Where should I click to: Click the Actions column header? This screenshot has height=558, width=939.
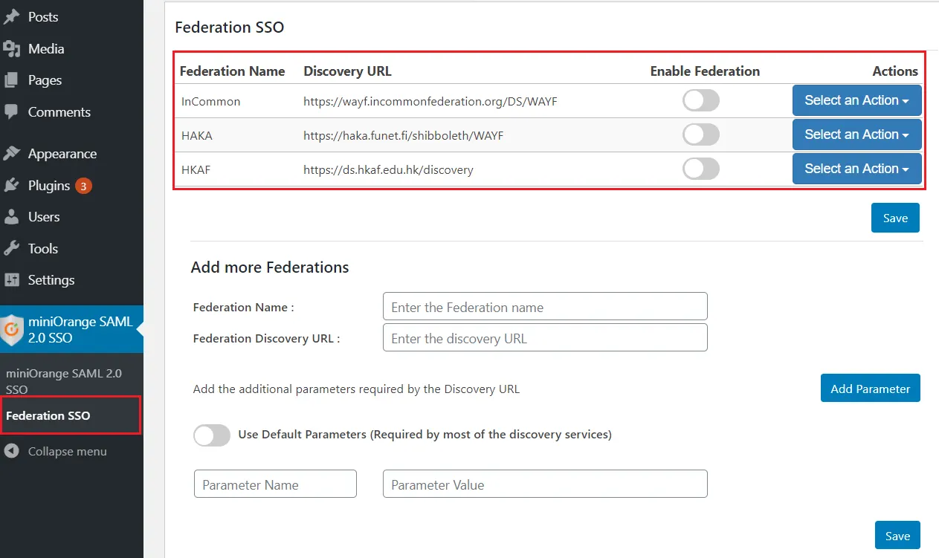[895, 71]
